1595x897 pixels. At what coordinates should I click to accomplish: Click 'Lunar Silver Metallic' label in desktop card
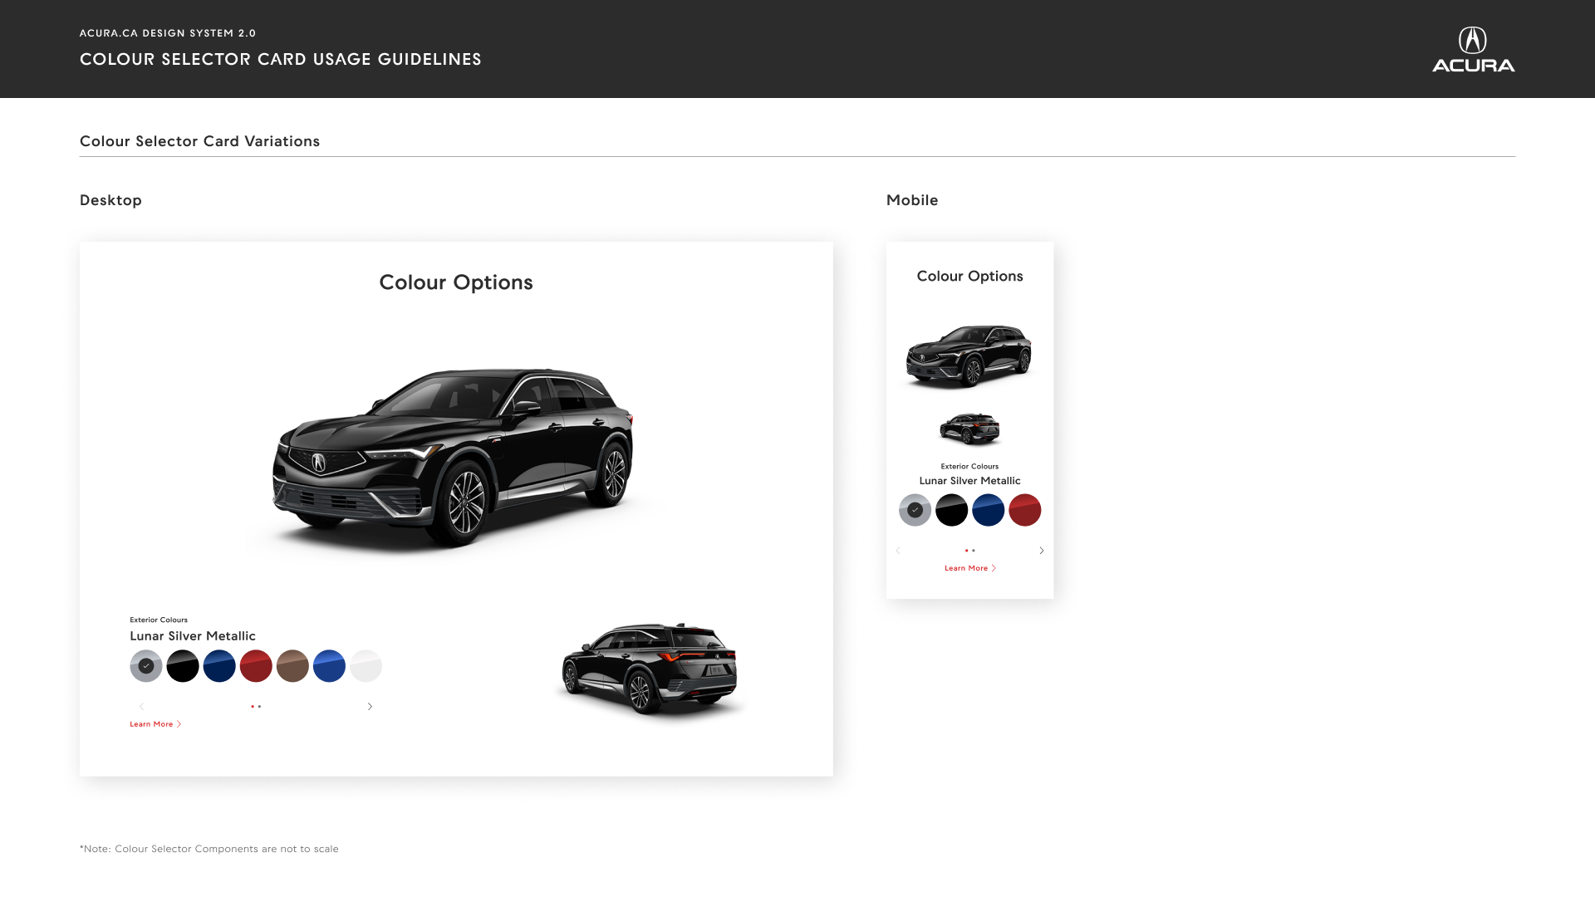(x=193, y=636)
